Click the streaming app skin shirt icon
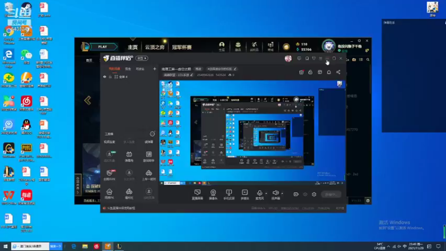The height and width of the screenshot is (251, 446). click(x=314, y=59)
